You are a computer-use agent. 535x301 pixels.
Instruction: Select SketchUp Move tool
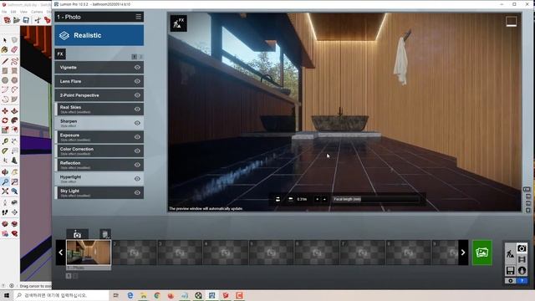[x=5, y=111]
